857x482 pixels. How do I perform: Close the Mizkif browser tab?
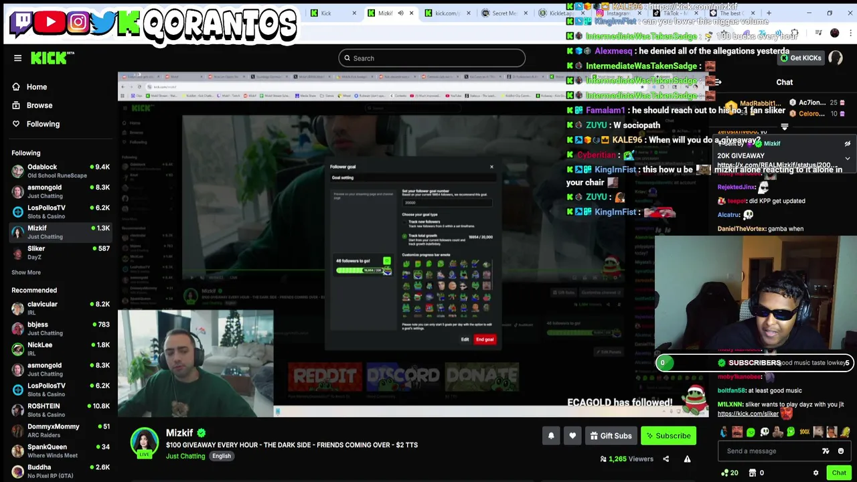411,13
